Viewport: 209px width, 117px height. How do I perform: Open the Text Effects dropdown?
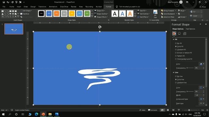143,17
